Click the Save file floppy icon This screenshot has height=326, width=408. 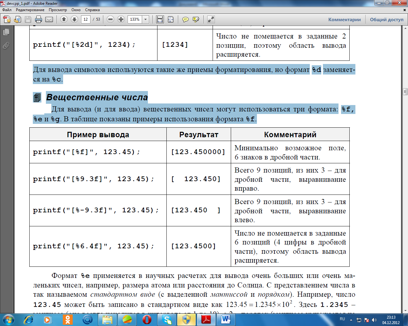(28, 19)
